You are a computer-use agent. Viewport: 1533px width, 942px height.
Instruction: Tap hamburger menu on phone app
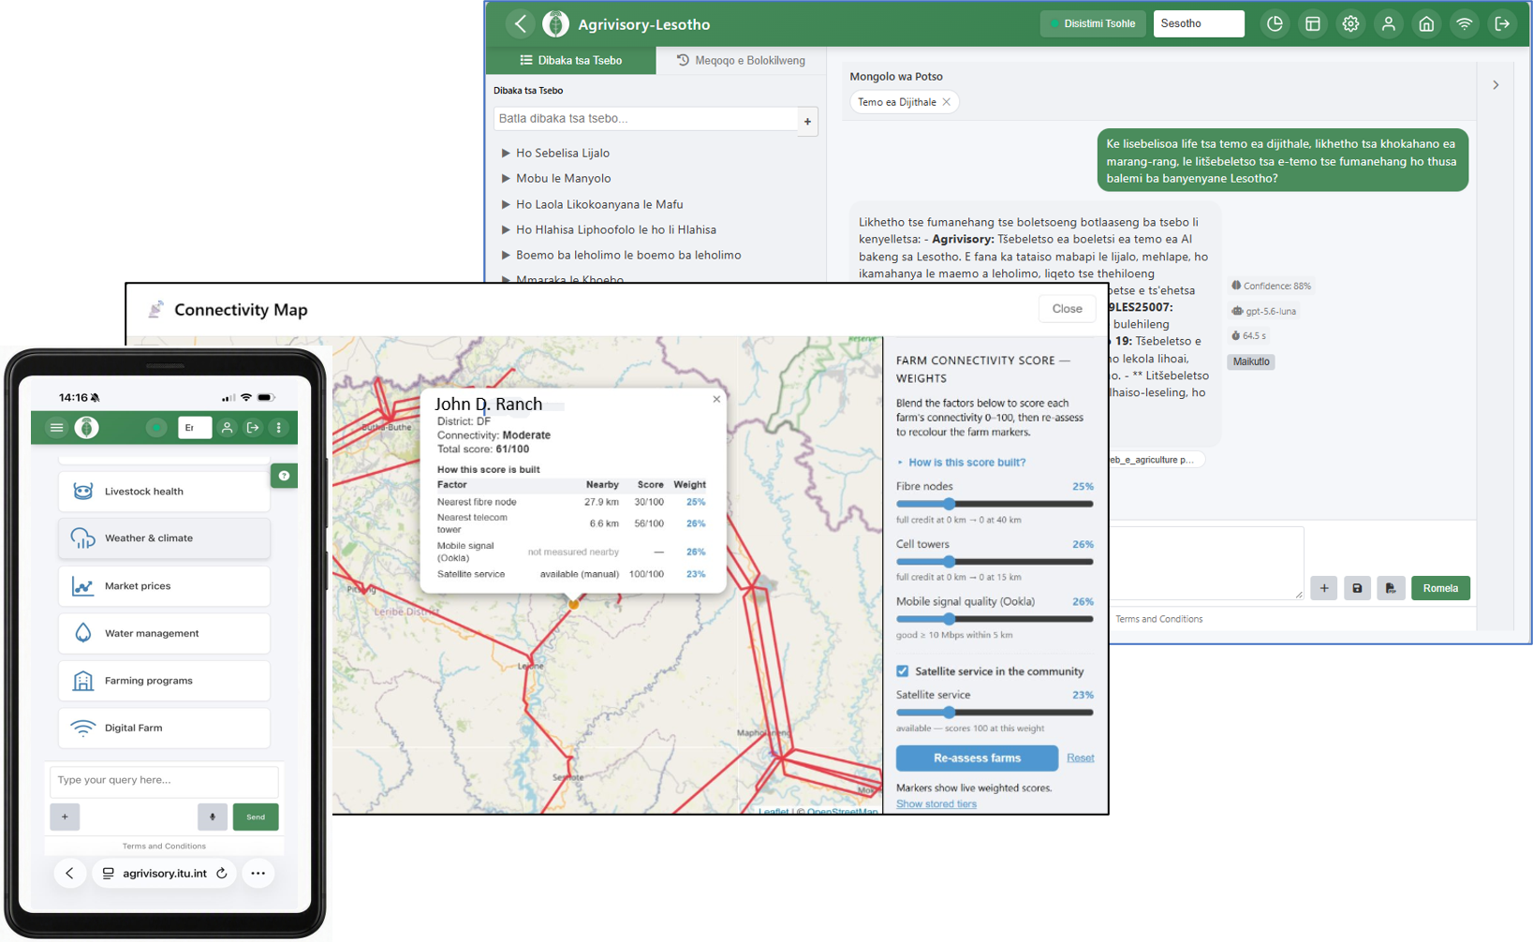coord(56,428)
